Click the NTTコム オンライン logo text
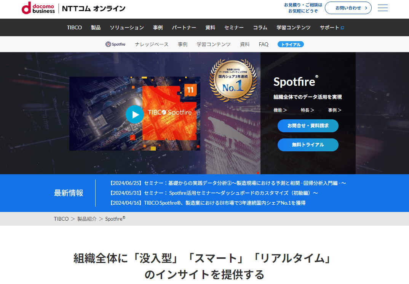 (94, 8)
